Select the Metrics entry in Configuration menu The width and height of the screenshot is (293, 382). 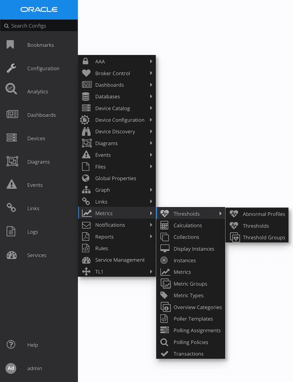pos(117,213)
